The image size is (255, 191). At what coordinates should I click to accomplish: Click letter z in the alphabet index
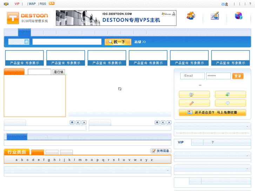[152, 160]
